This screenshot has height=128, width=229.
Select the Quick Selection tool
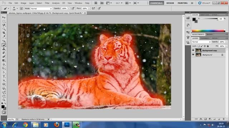click(4, 29)
